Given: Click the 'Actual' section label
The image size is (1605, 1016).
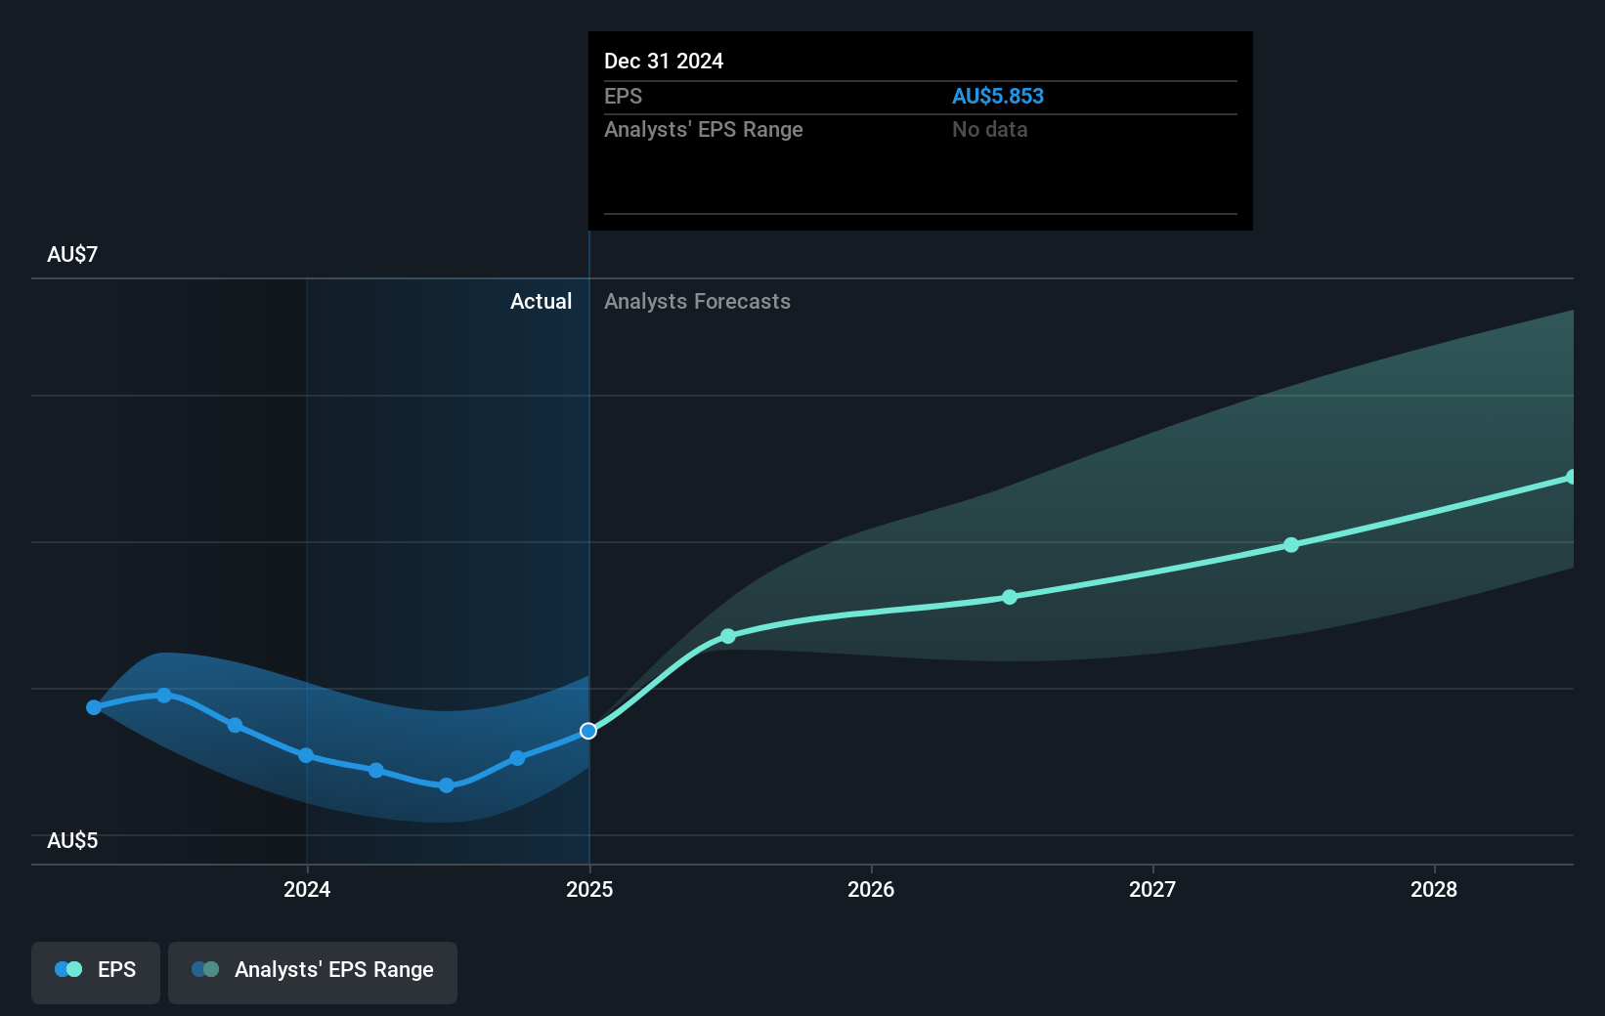Looking at the screenshot, I should pos(541,301).
